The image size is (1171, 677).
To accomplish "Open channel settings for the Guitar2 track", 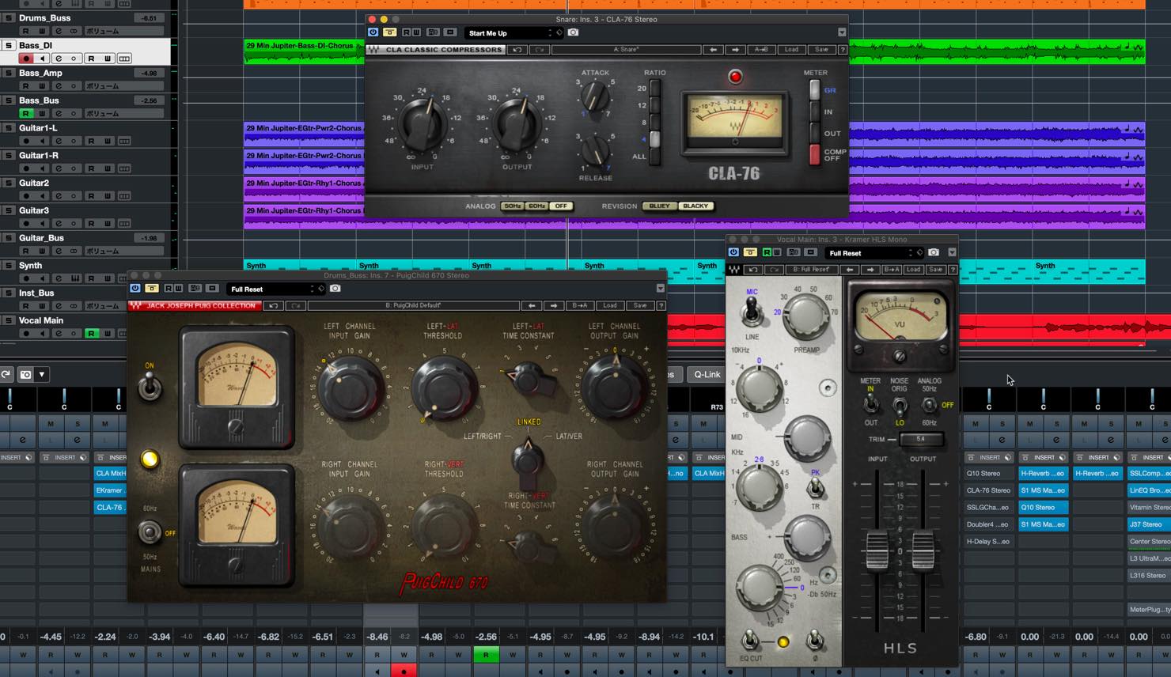I will pyautogui.click(x=58, y=196).
